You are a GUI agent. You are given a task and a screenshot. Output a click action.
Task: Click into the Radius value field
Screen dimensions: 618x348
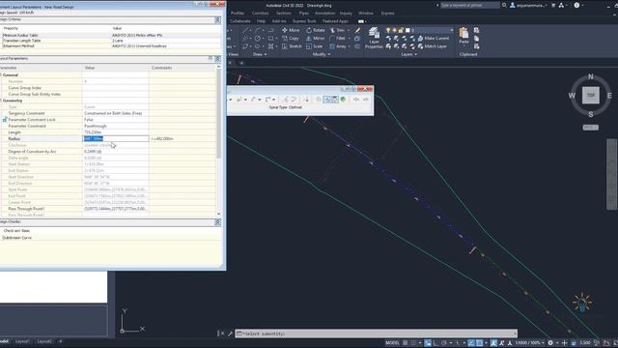116,138
